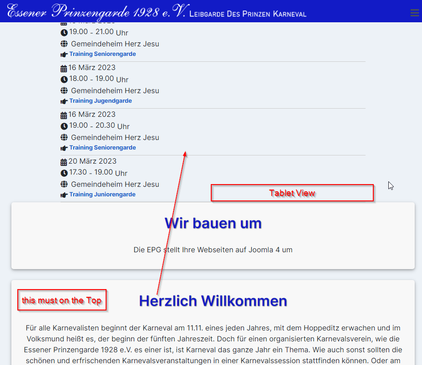Click the calendar icon beside 20 März 2023
Viewport: 422px width, 365px height.
click(64, 162)
